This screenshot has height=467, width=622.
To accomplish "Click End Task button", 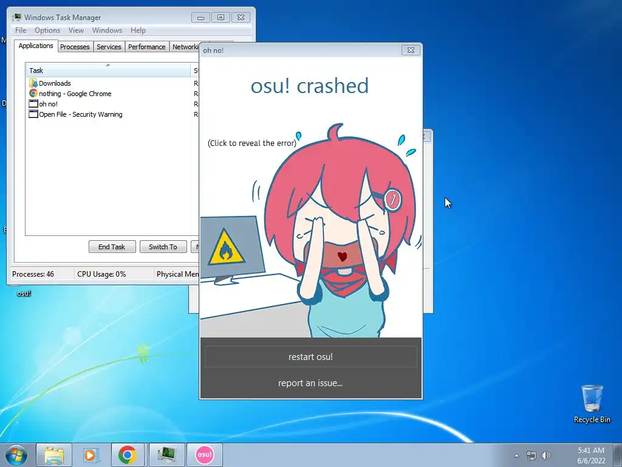I will (112, 247).
